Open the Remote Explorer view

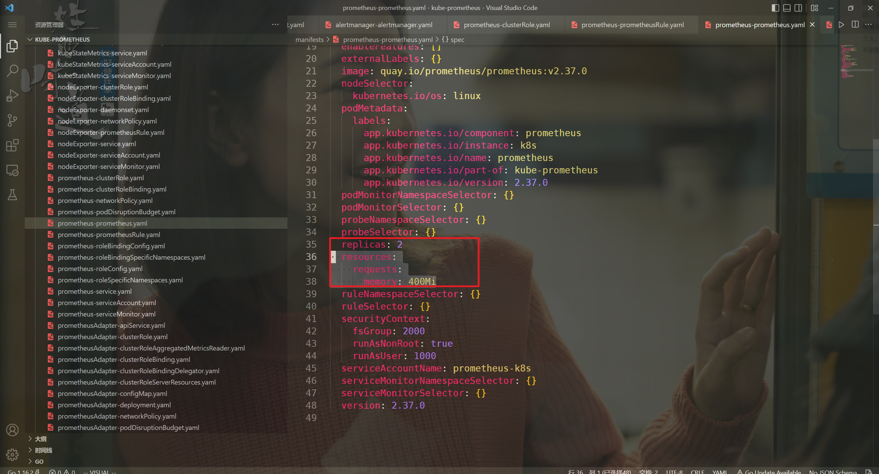coord(12,170)
